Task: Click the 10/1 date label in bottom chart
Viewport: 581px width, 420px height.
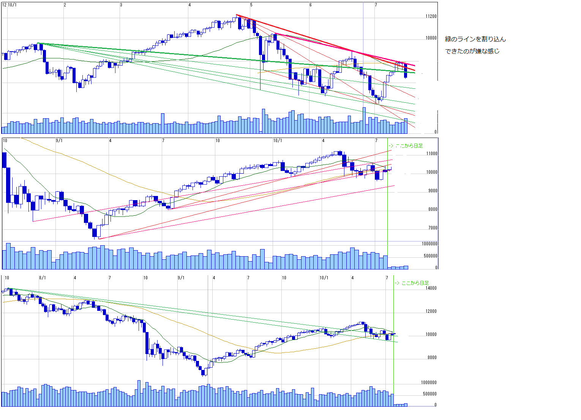Action: [x=324, y=278]
